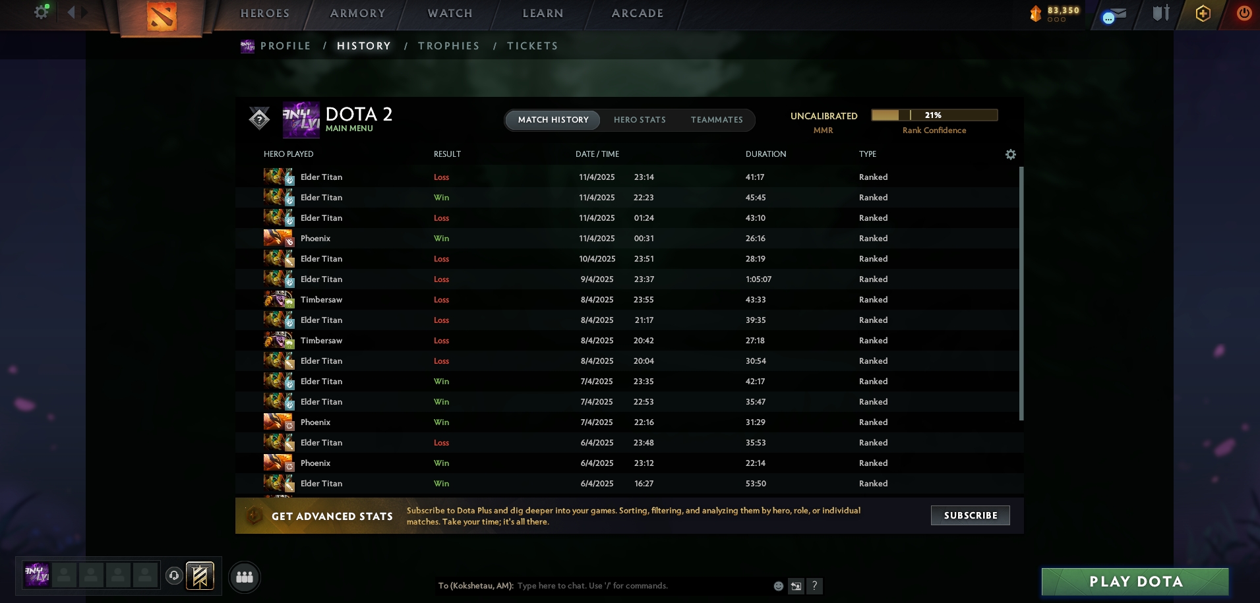Open match history column settings gear

[x=1011, y=154]
